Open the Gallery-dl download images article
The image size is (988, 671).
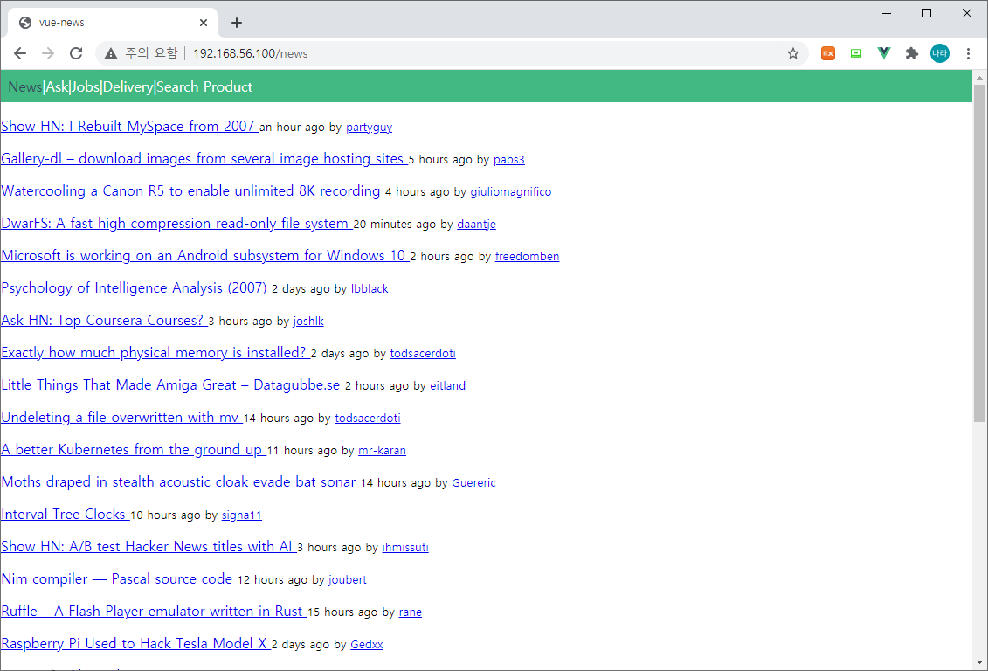coord(204,158)
